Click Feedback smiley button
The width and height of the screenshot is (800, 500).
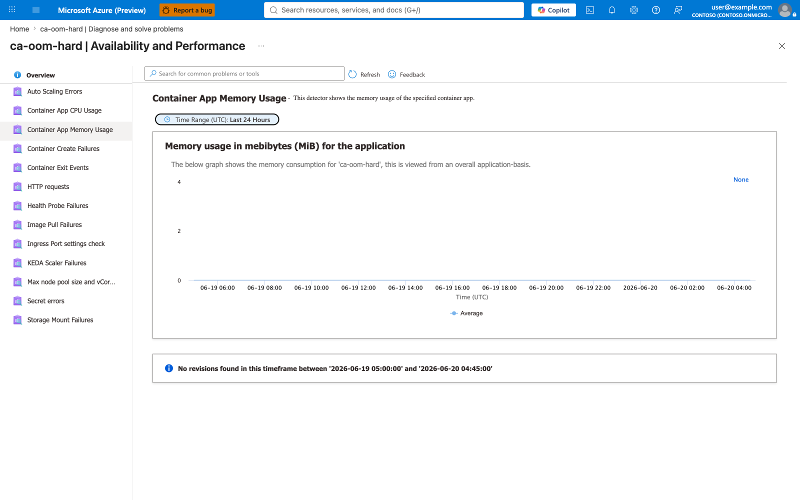pyautogui.click(x=406, y=74)
